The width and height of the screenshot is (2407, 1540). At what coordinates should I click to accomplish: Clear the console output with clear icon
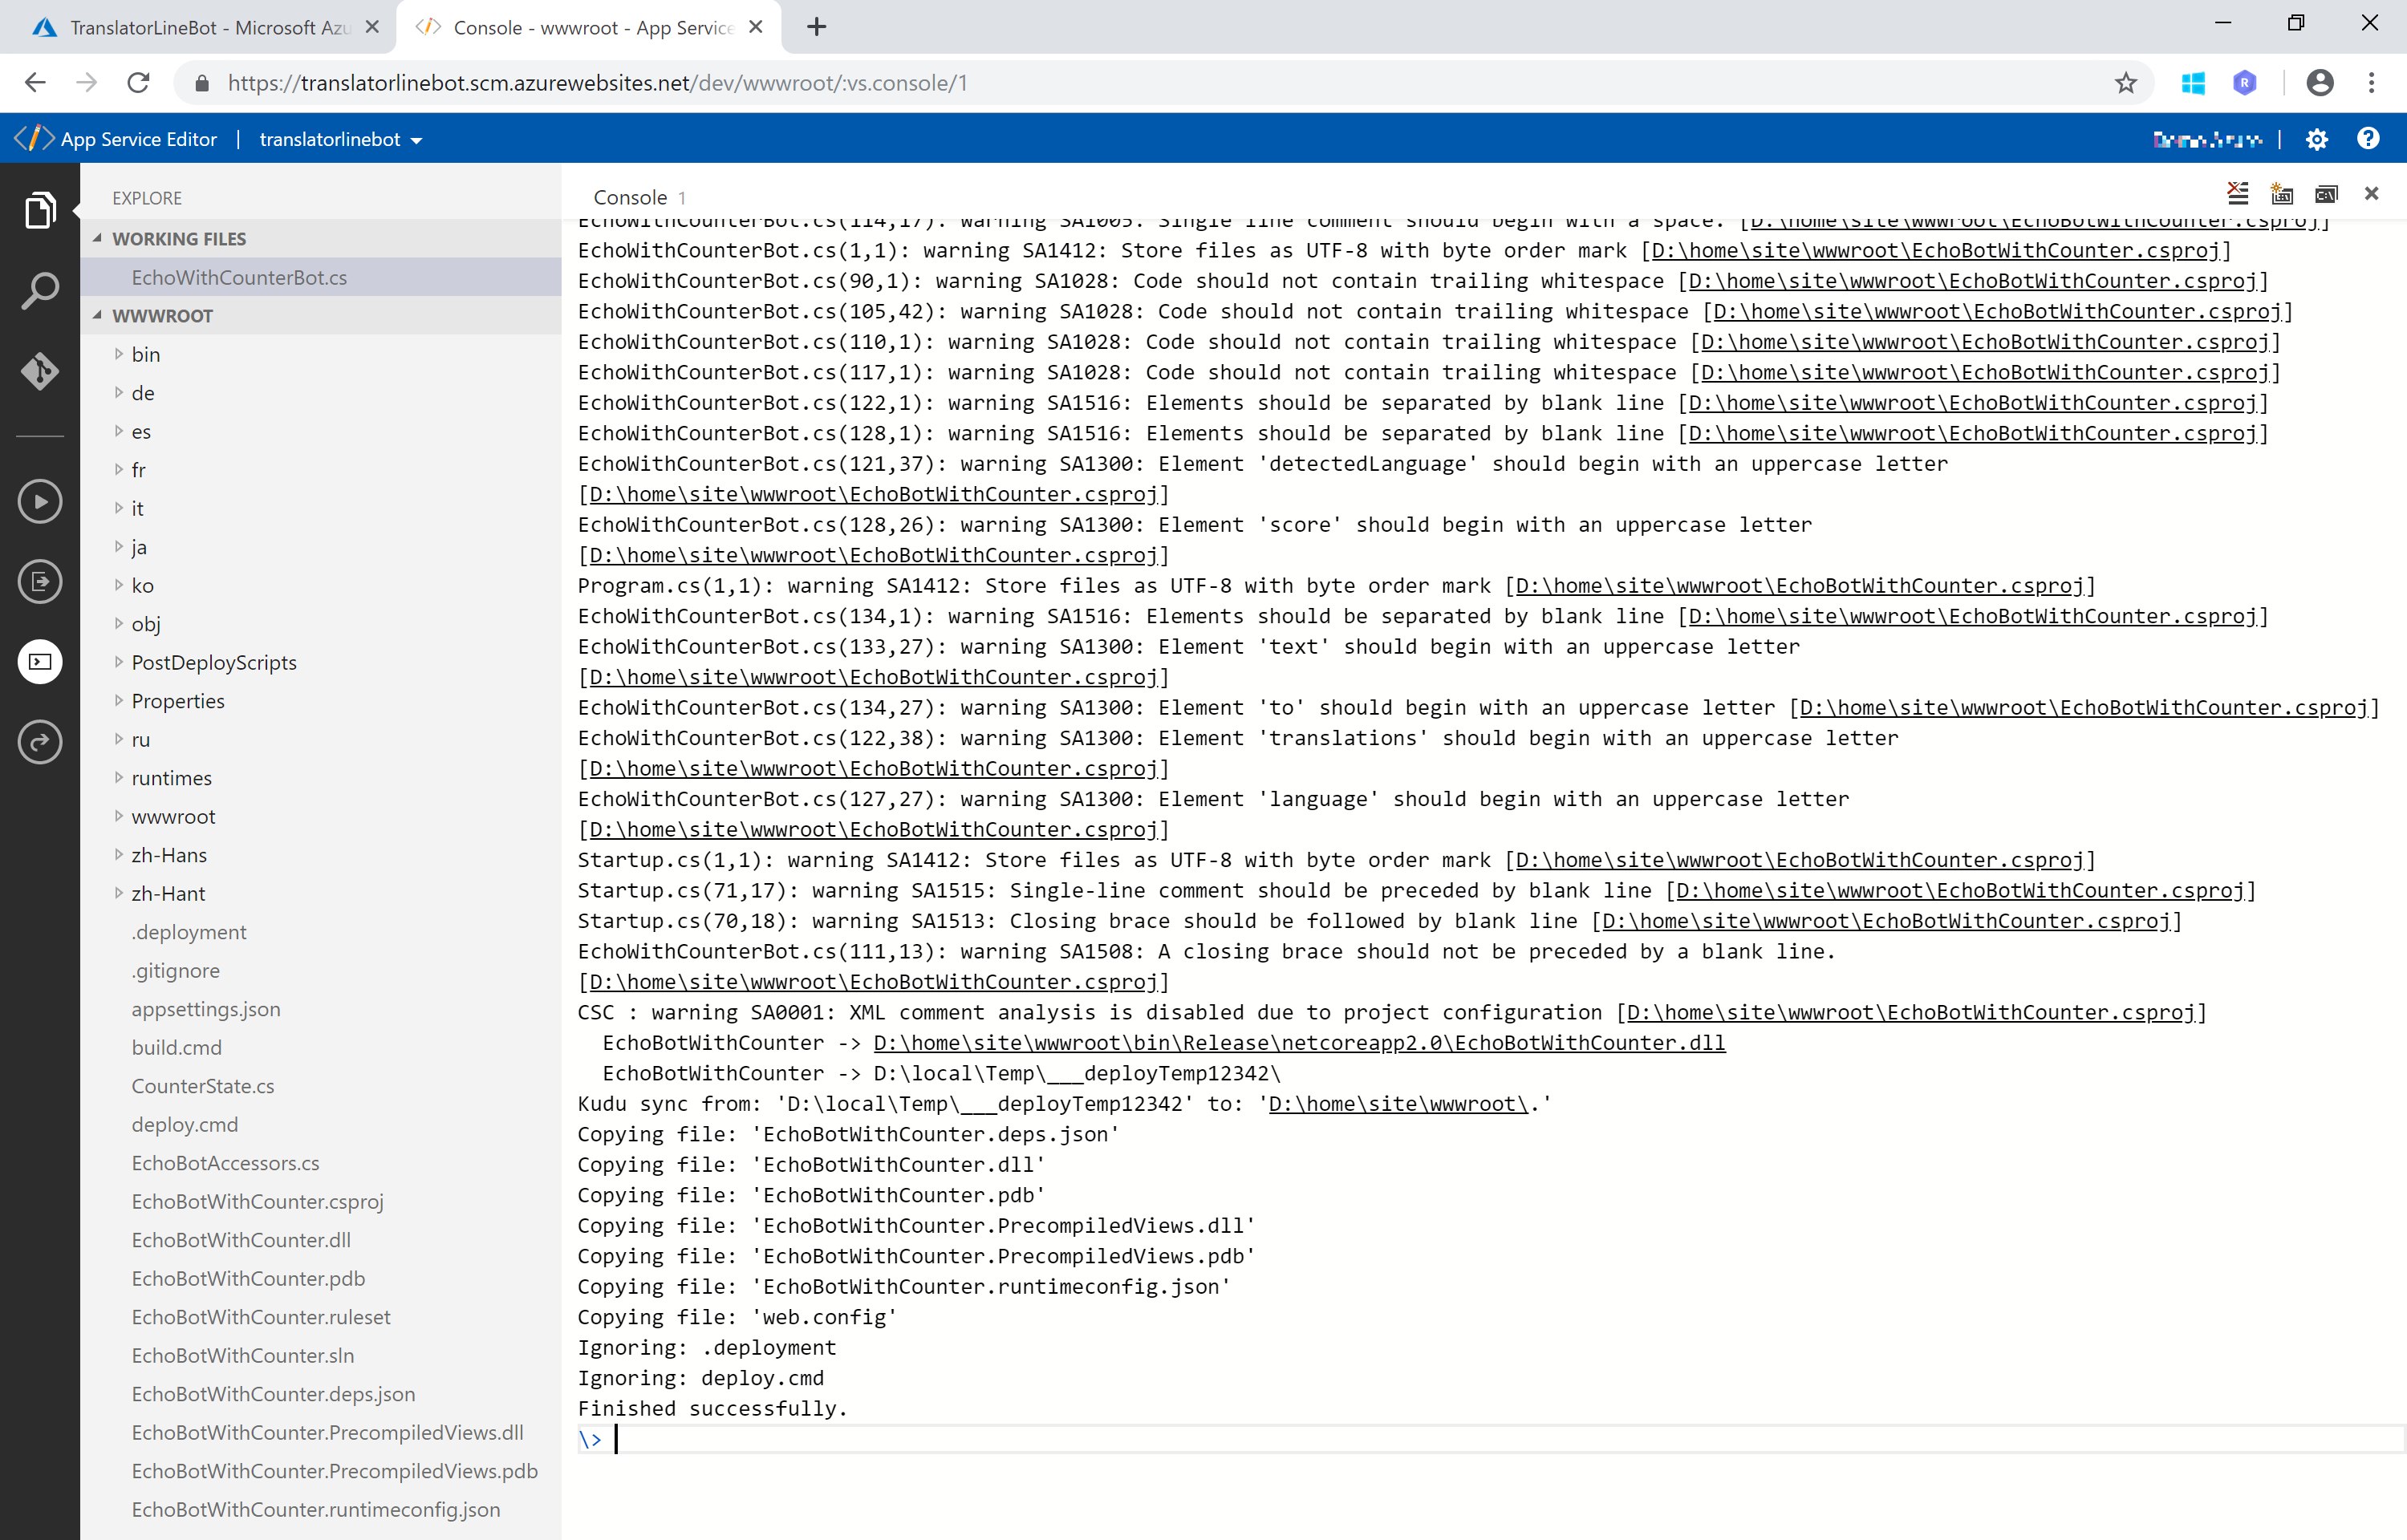point(2238,194)
